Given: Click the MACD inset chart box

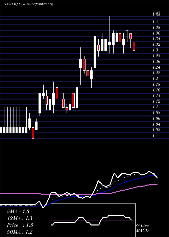Looking at the screenshot, I should pos(93,220).
